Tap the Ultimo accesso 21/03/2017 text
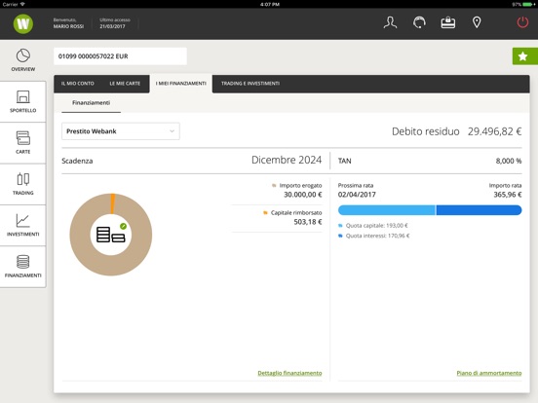The height and width of the screenshot is (403, 538). point(115,23)
